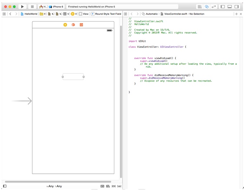The height and width of the screenshot is (190, 244).
Task: Click the First Responder cube icon
Action: coord(73,24)
